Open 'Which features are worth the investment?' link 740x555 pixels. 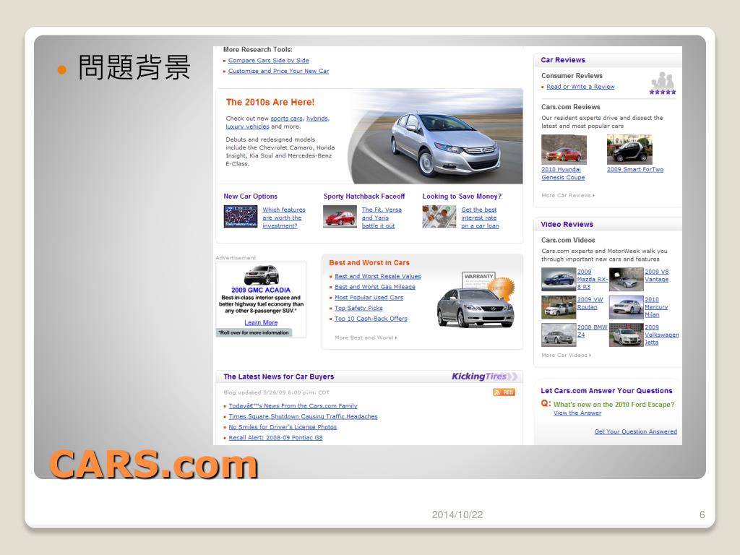pyautogui.click(x=283, y=218)
